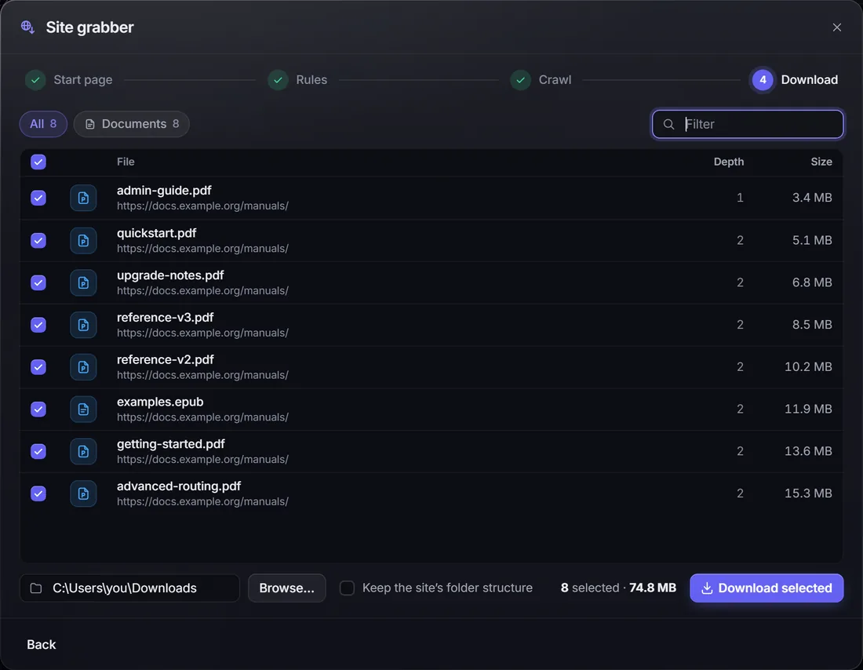863x670 pixels.
Task: Click the file icon for getting-started.pdf
Action: pyautogui.click(x=83, y=451)
